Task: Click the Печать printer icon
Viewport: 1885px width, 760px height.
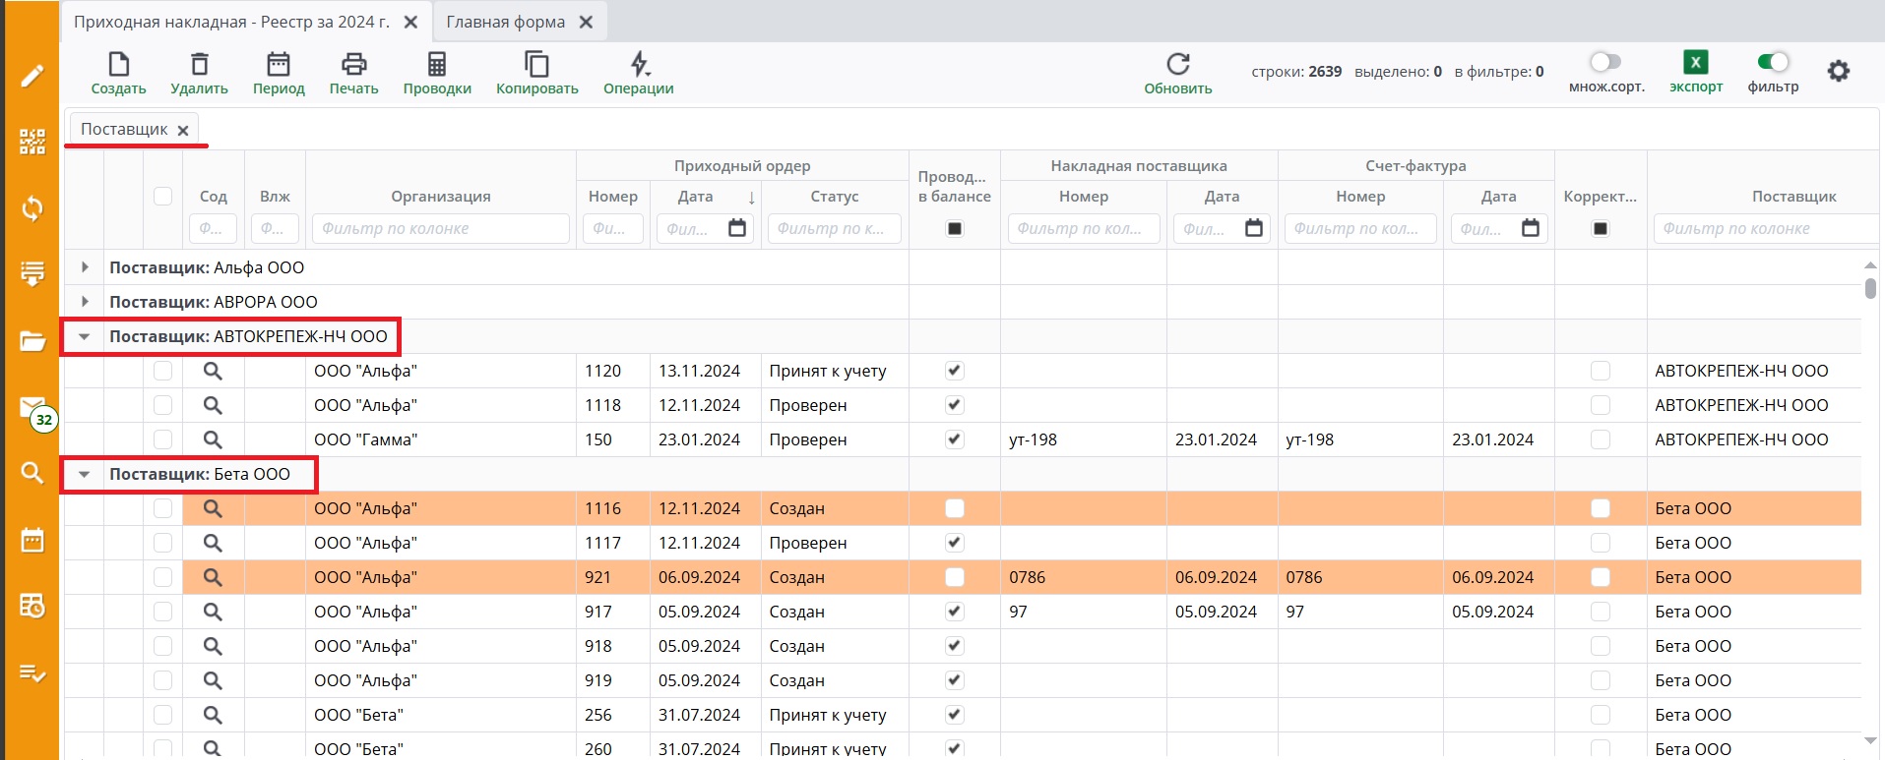Action: click(353, 65)
